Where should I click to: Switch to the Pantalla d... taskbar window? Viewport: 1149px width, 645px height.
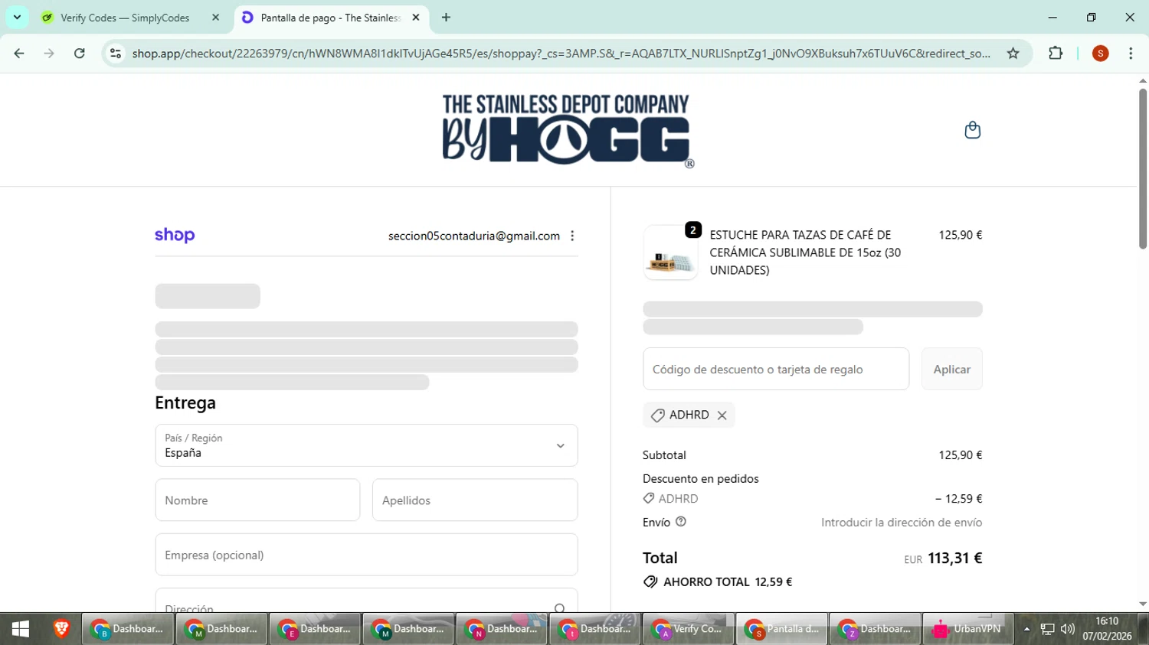pos(781,629)
